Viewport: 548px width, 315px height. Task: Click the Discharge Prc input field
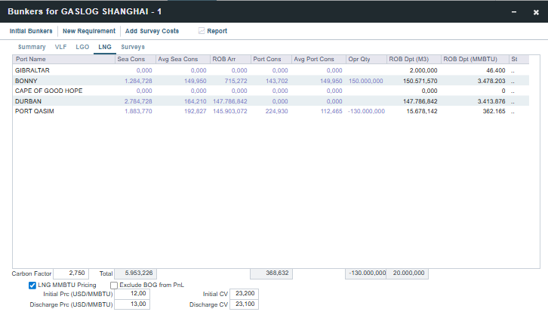click(x=132, y=304)
